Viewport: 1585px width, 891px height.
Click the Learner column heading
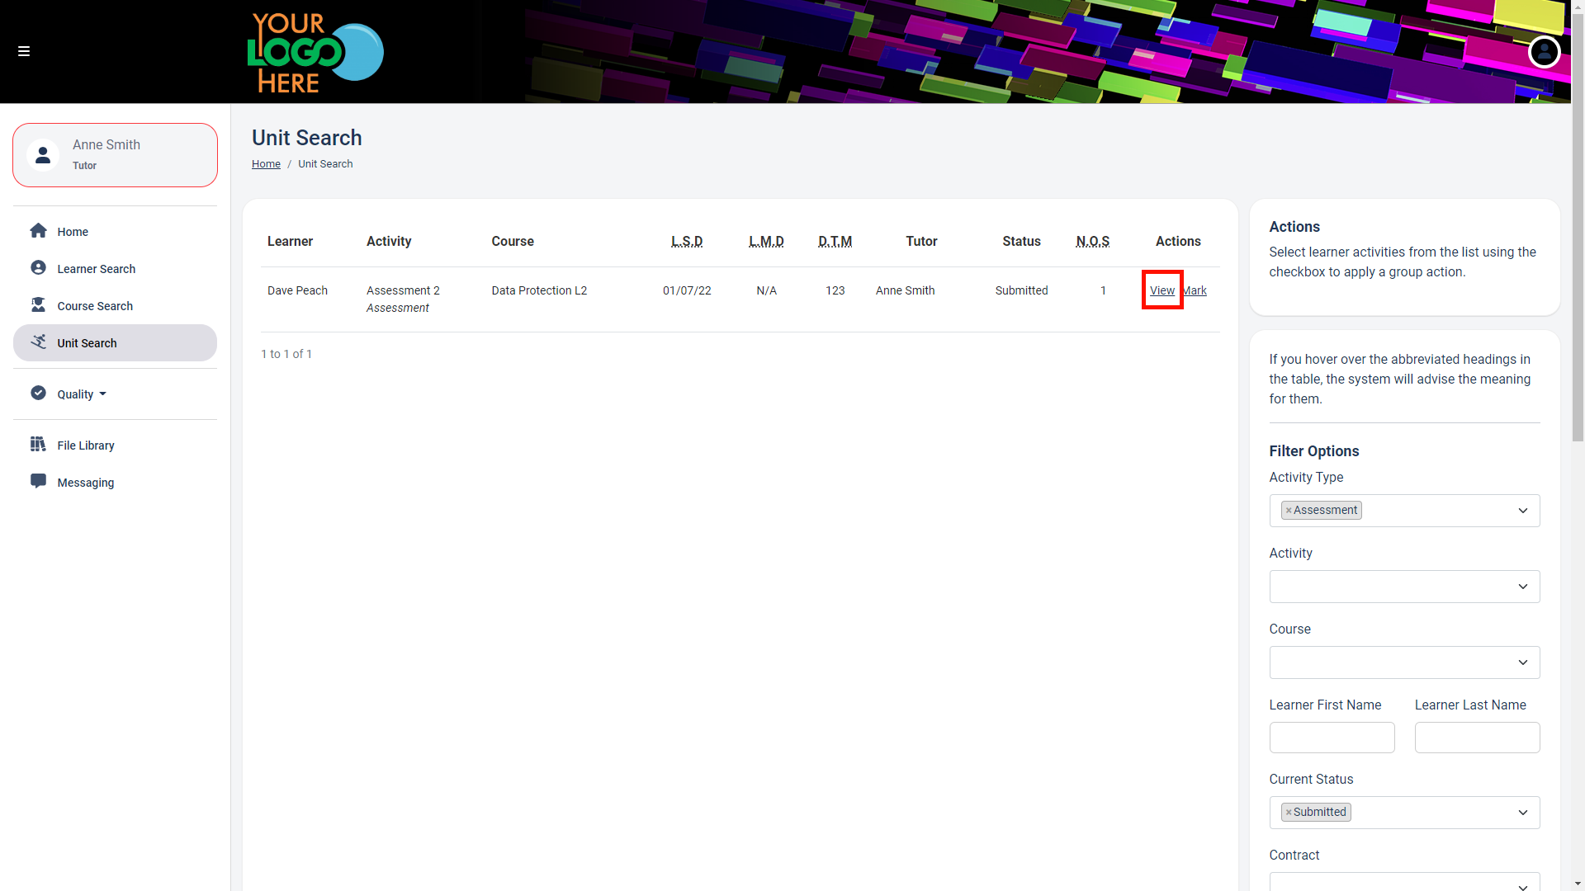(x=290, y=242)
